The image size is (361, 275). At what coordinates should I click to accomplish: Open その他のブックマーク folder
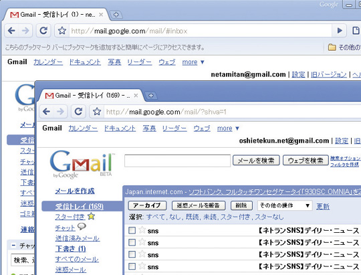click(x=344, y=48)
